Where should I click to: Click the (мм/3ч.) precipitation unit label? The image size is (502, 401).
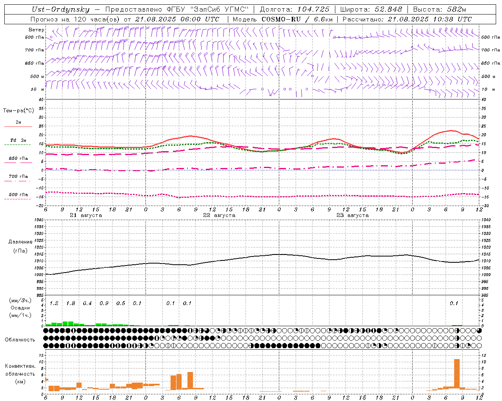(x=20, y=301)
